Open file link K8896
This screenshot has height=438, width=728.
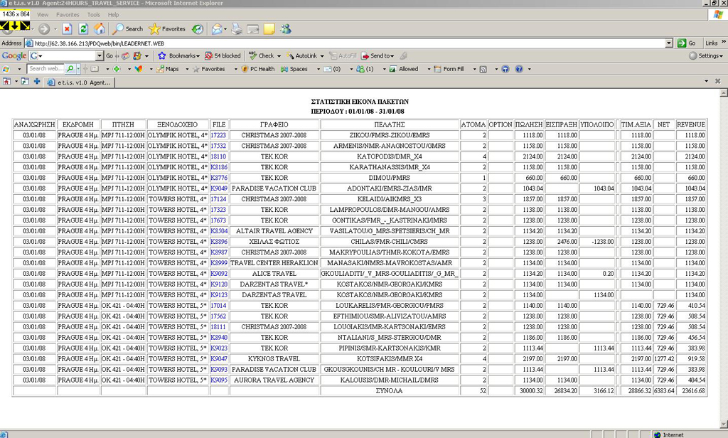coord(219,242)
